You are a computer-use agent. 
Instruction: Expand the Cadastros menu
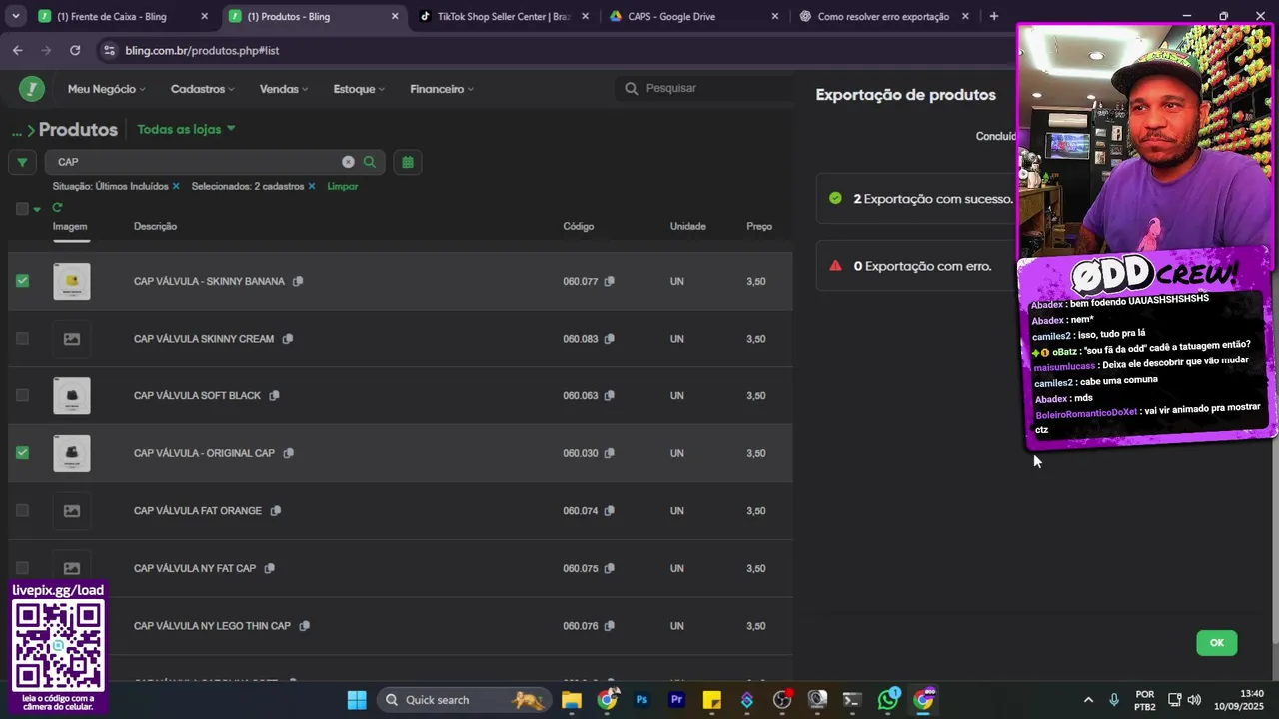coord(202,89)
